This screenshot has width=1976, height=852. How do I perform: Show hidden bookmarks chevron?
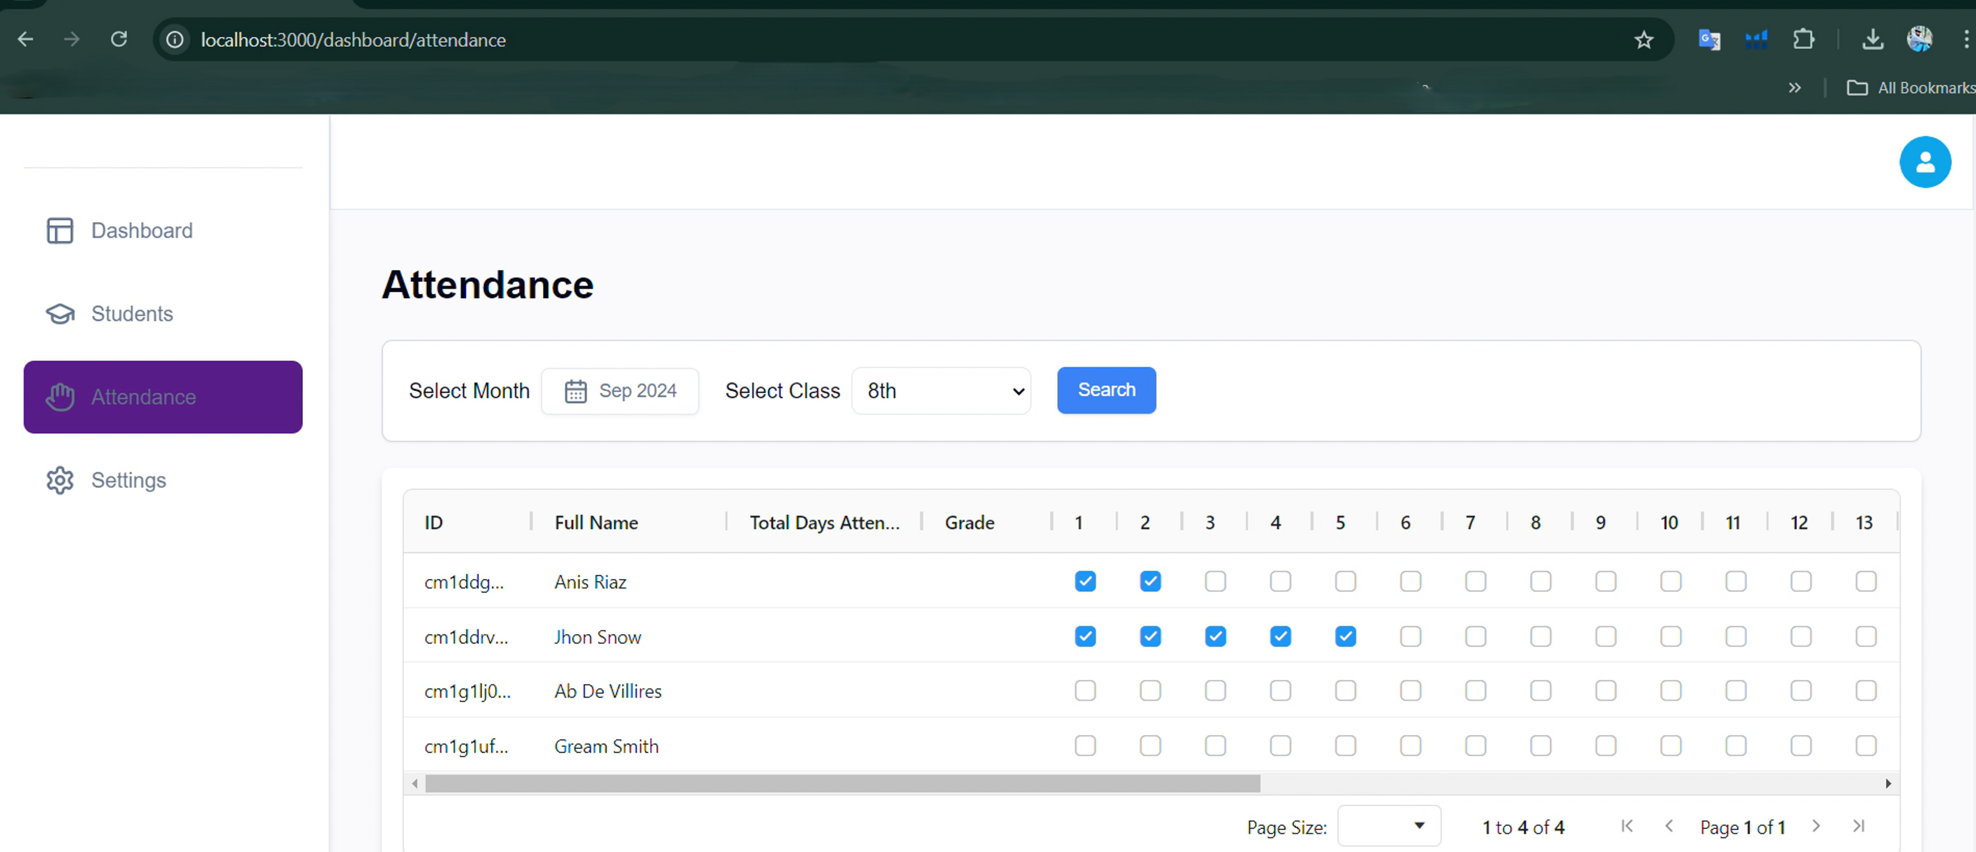click(1794, 87)
